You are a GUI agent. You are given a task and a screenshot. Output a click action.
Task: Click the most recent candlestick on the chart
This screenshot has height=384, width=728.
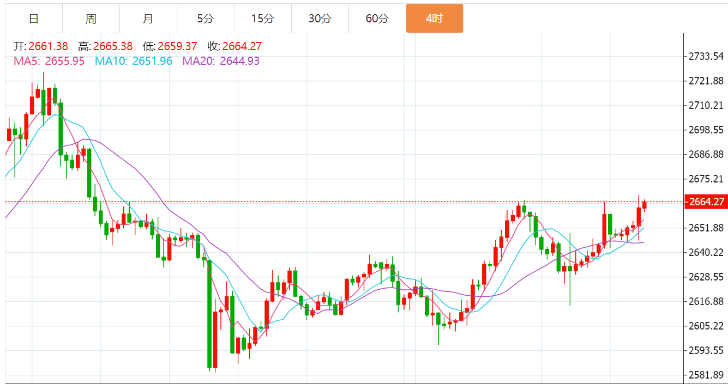click(x=645, y=205)
